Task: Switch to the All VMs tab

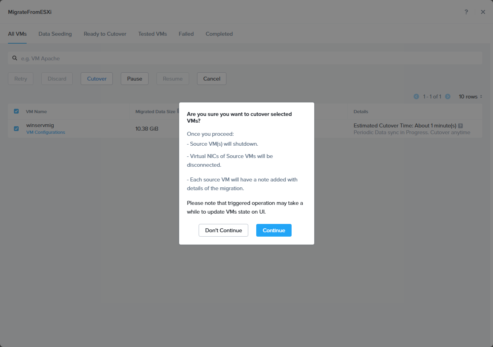Action: pyautogui.click(x=17, y=34)
